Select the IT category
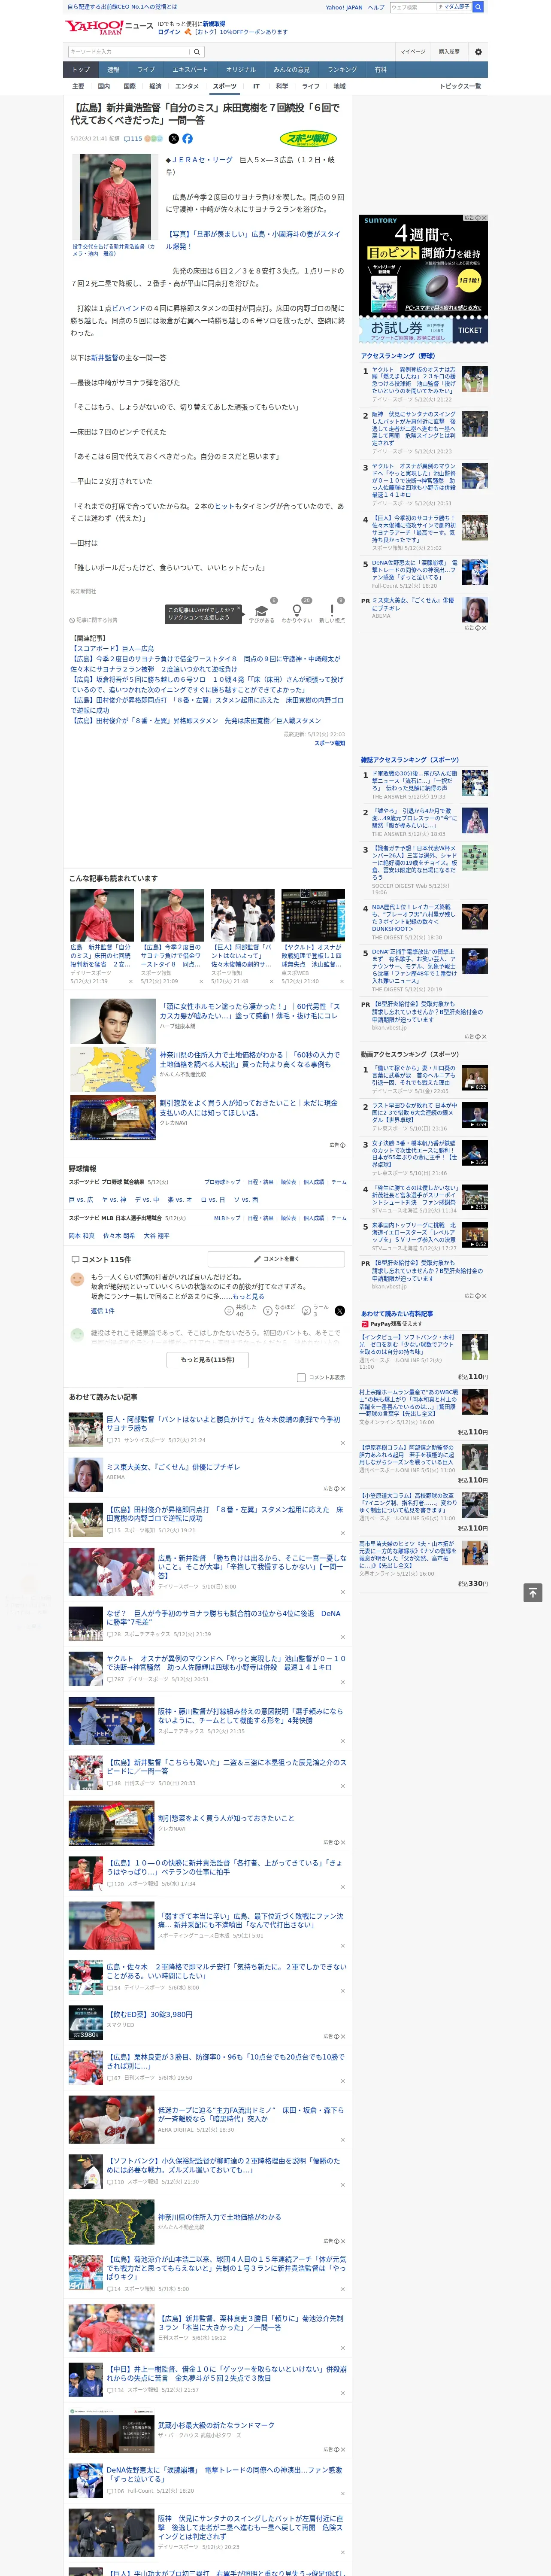551x2576 pixels. 256,86
